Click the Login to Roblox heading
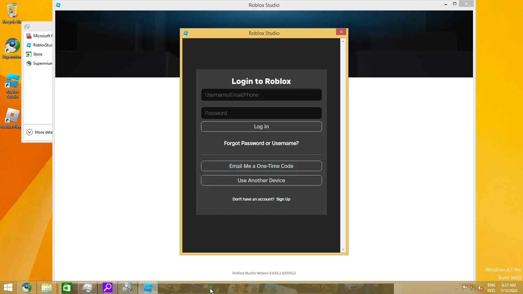The image size is (523, 294). 261,81
